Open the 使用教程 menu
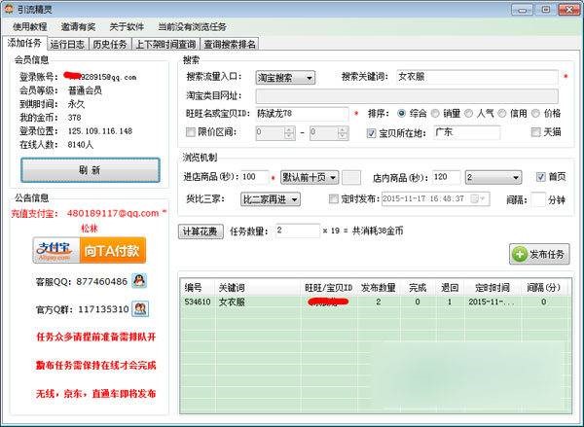The image size is (584, 427). point(29,27)
